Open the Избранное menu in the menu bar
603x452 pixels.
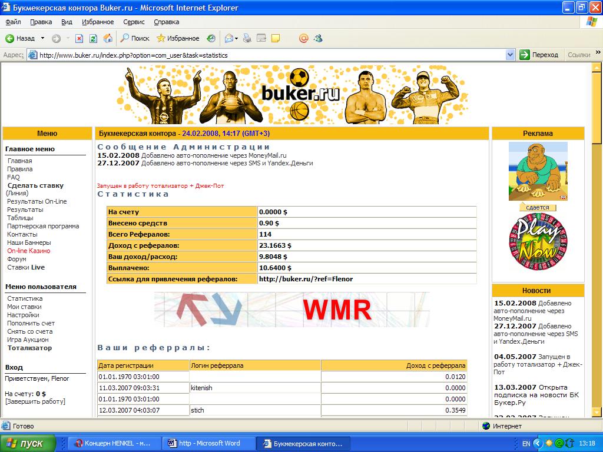[x=98, y=22]
